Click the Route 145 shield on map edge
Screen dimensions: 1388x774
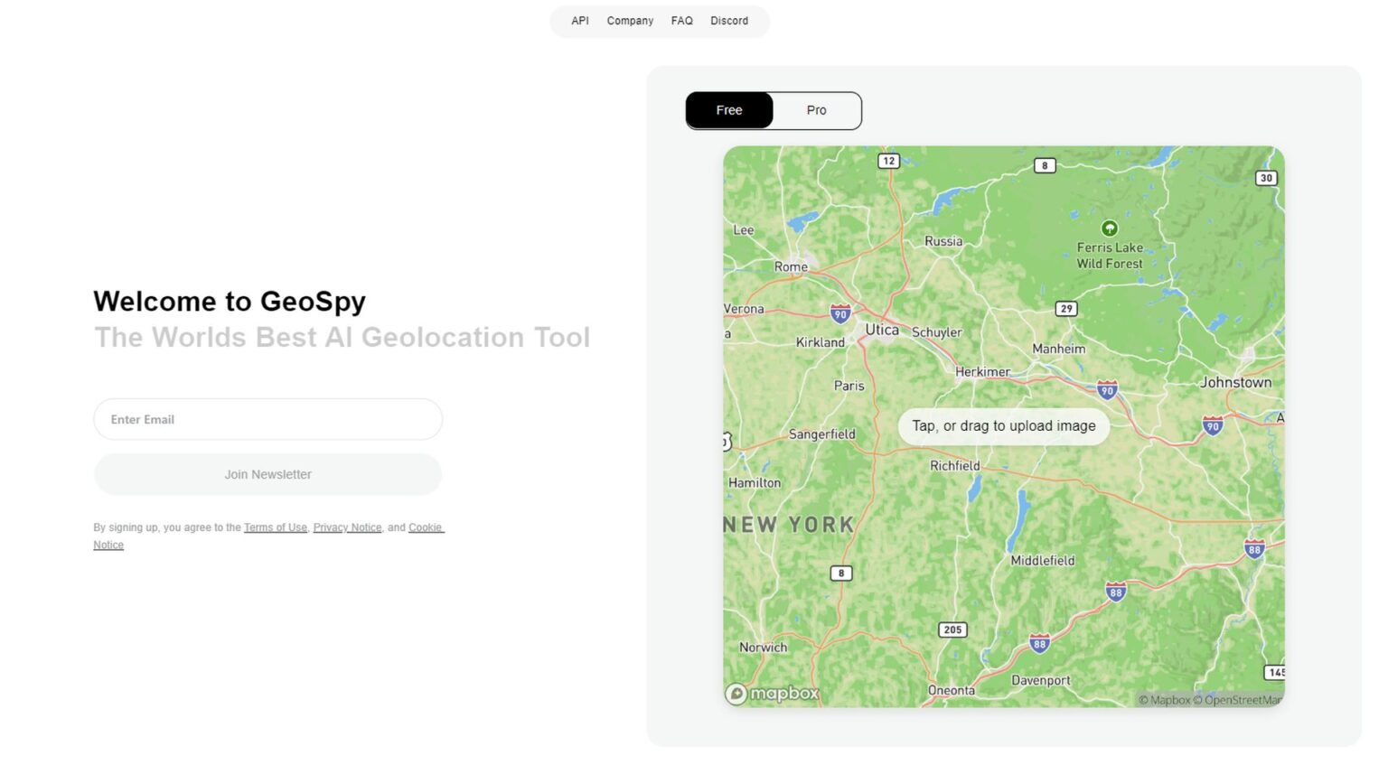coord(1277,672)
